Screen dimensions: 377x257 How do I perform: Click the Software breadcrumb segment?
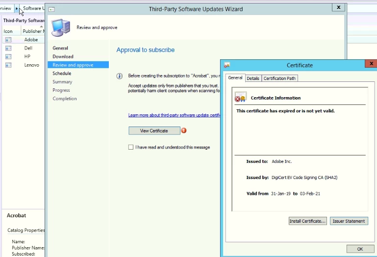[33, 8]
